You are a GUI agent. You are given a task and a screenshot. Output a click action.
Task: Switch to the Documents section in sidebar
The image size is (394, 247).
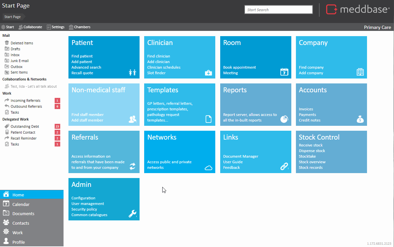point(23,213)
